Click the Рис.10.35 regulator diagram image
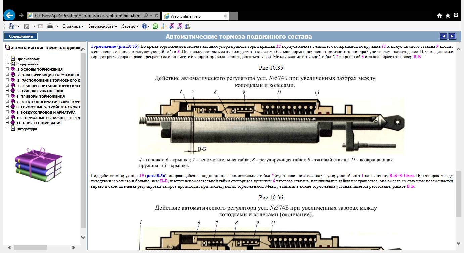 pyautogui.click(x=271, y=123)
